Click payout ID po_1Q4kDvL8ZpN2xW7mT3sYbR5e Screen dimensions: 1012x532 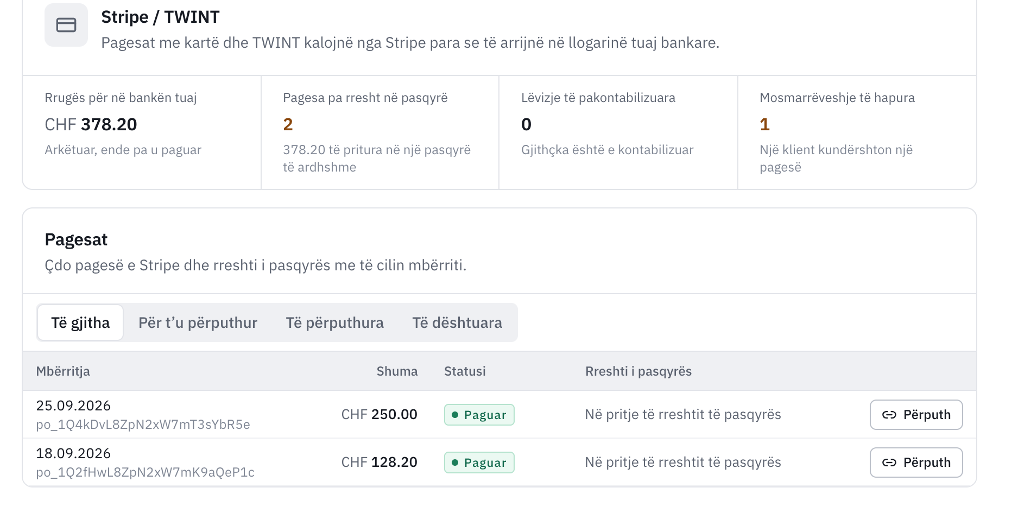coord(143,425)
